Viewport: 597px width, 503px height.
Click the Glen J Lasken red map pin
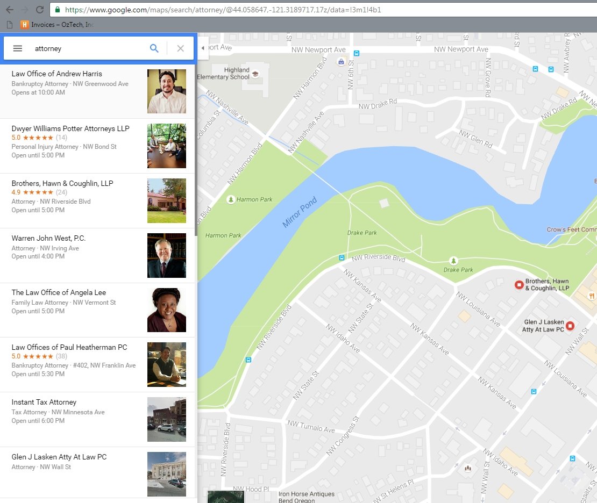tap(570, 326)
